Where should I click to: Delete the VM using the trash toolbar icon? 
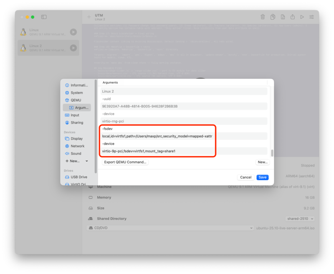click(263, 17)
